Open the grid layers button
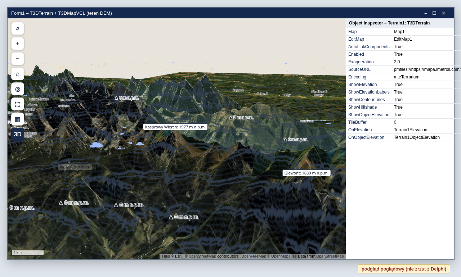461x277 pixels. [x=18, y=119]
